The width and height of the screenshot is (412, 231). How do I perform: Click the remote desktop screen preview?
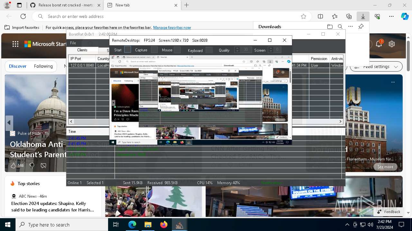(201, 100)
